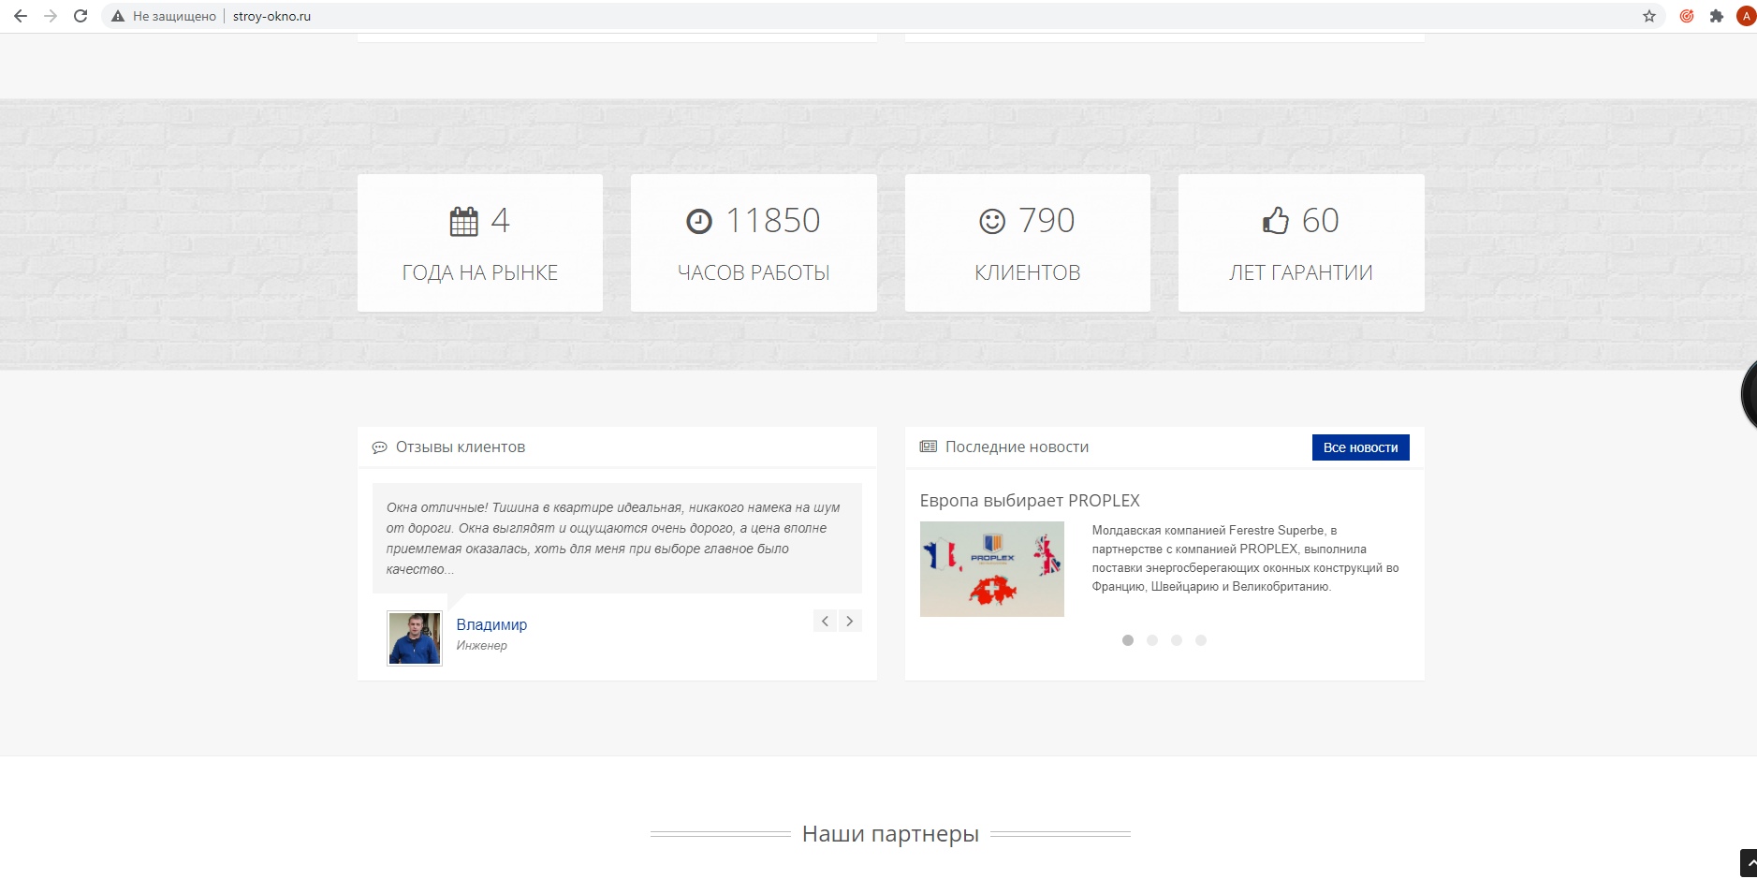
Task: Click Владимир's reviewer photo
Action: coord(415,638)
